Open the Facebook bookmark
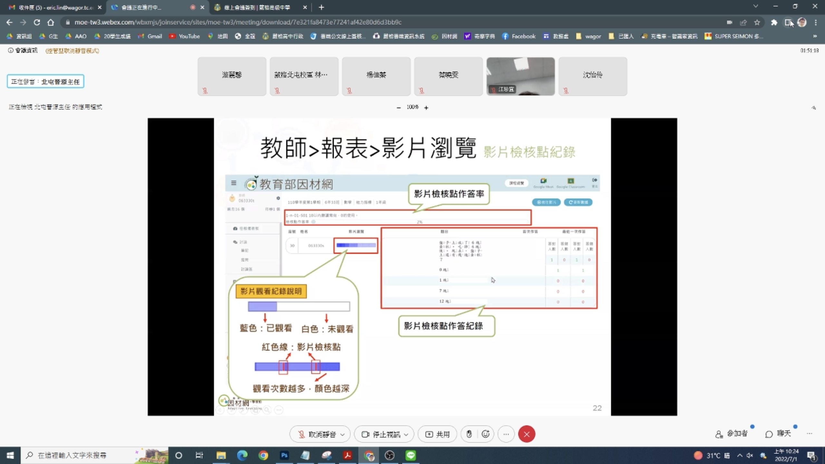825x464 pixels. pos(519,36)
